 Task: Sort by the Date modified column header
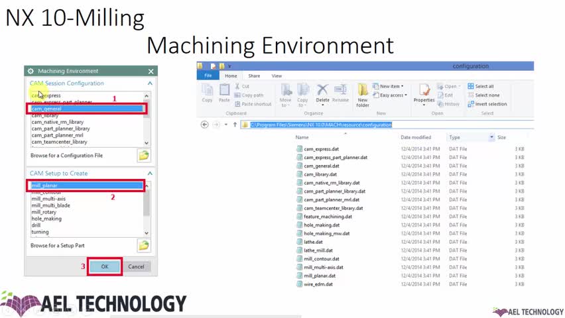[x=416, y=137]
